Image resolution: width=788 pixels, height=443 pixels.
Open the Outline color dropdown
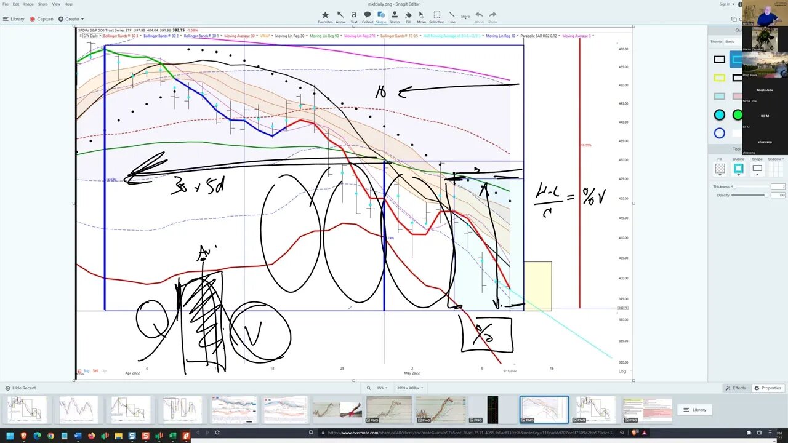[x=738, y=169]
